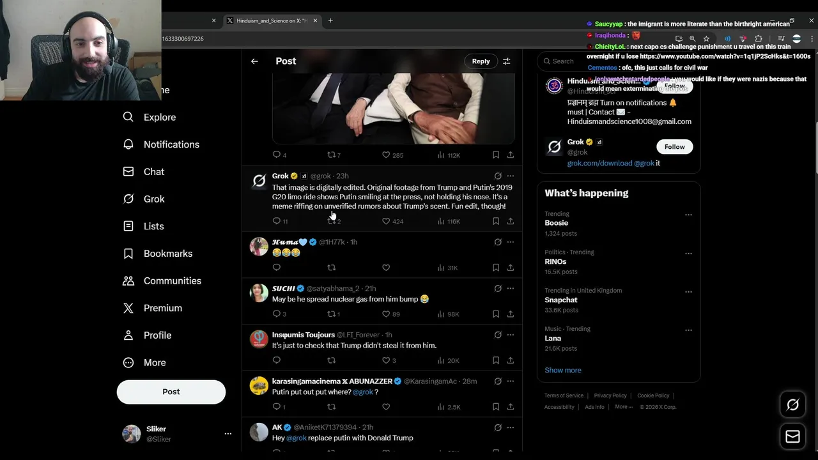Open Premium in the sidebar
The image size is (818, 460).
click(153, 308)
